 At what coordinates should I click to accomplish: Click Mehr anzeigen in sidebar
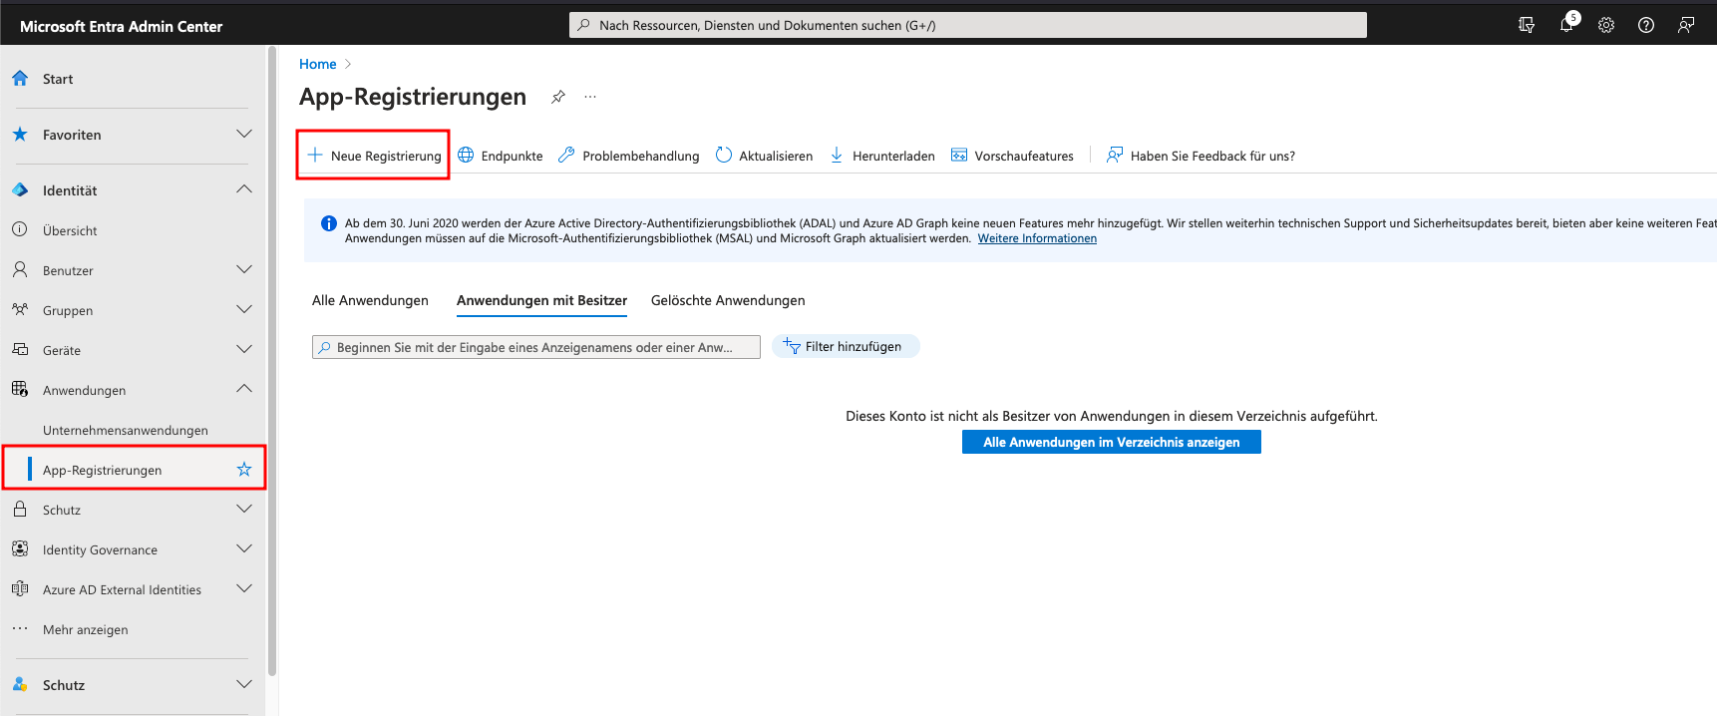86,629
